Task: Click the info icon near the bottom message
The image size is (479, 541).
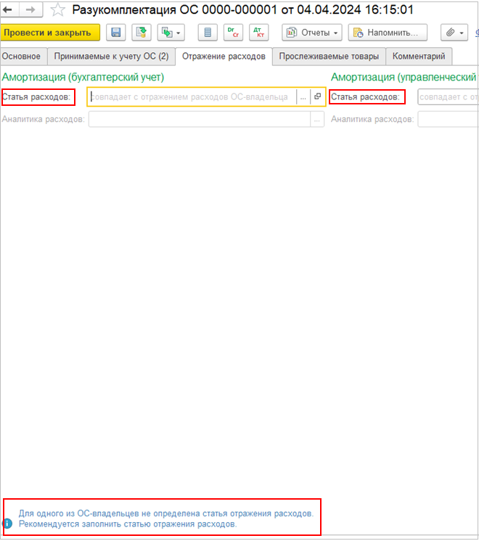Action: click(7, 524)
